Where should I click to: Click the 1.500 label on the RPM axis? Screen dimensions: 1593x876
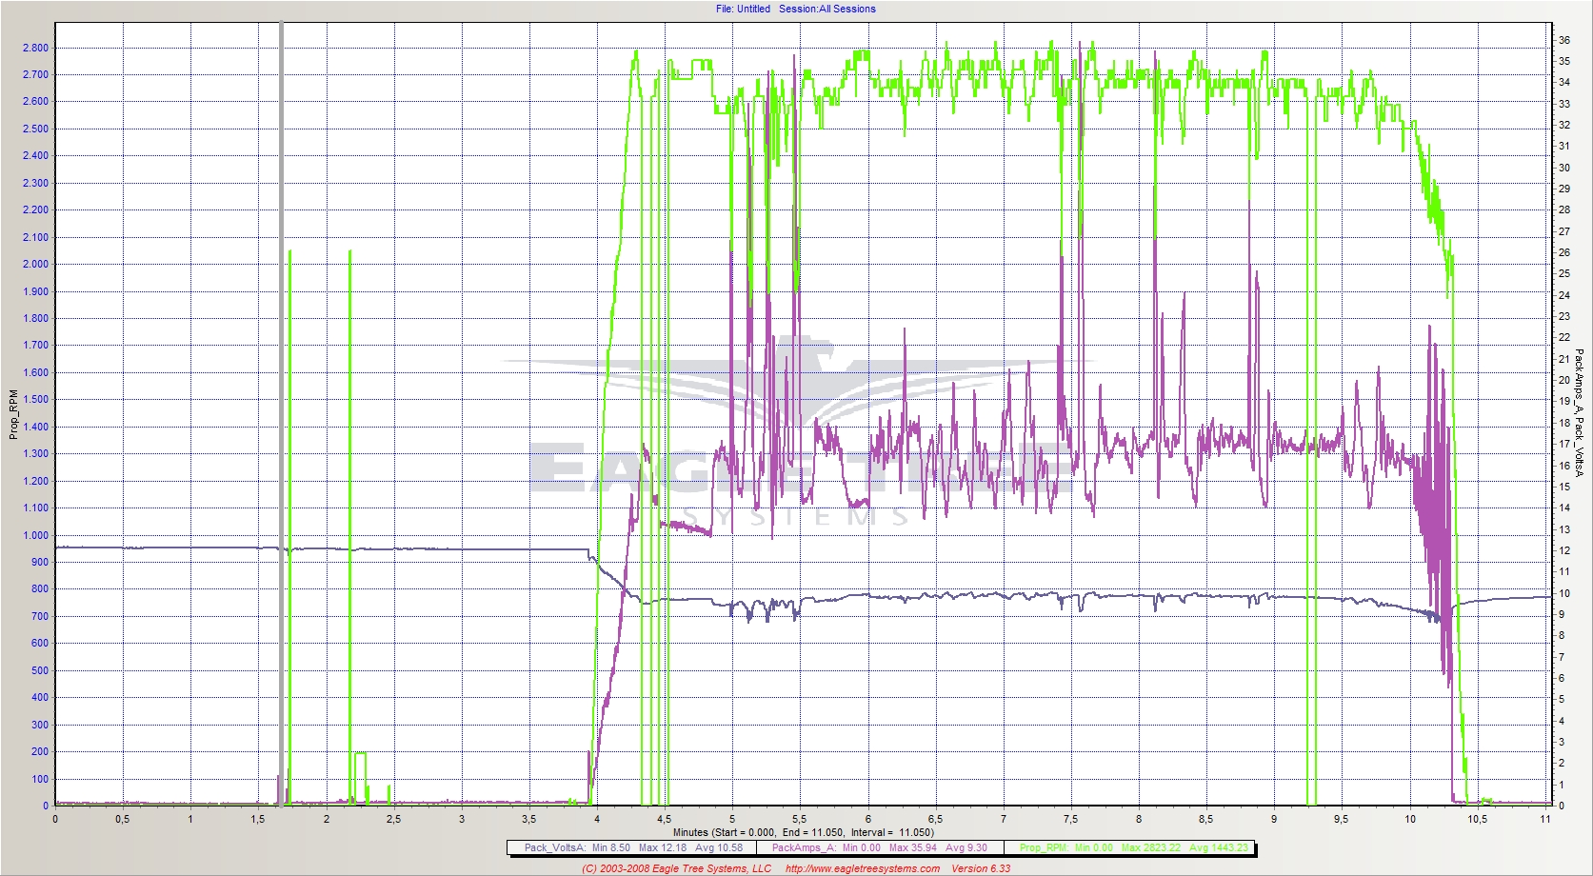click(35, 400)
